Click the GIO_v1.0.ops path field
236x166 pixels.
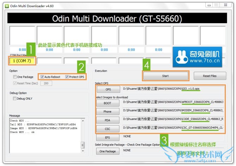(173, 89)
